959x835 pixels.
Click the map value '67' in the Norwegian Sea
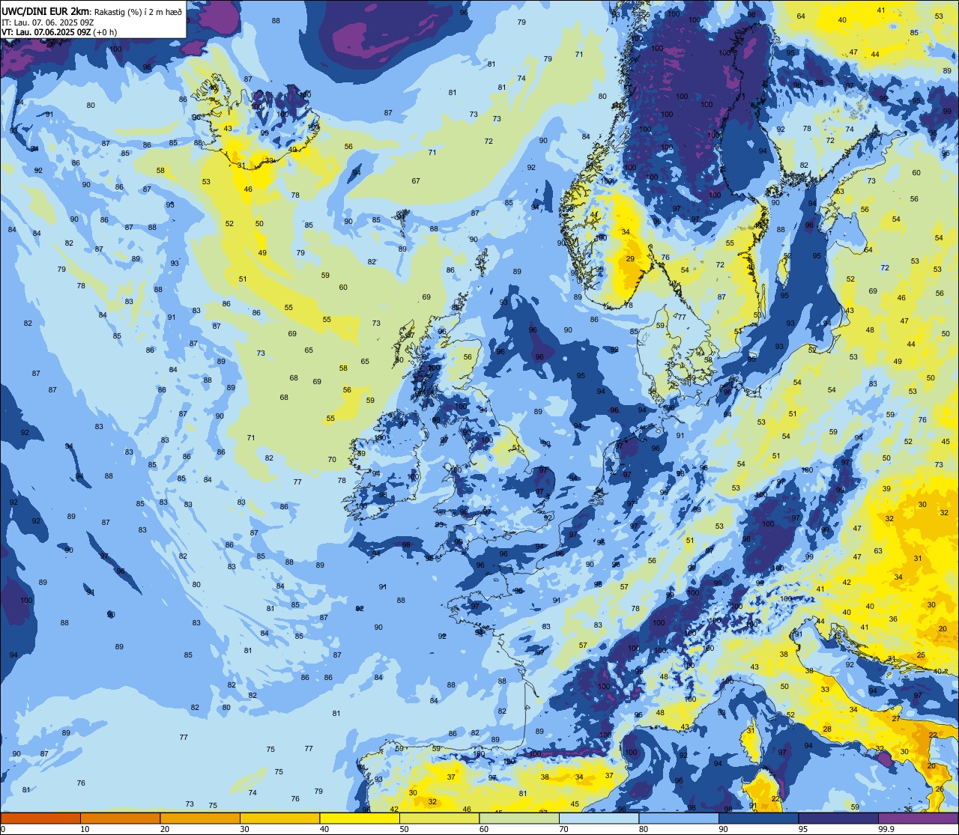coord(416,181)
